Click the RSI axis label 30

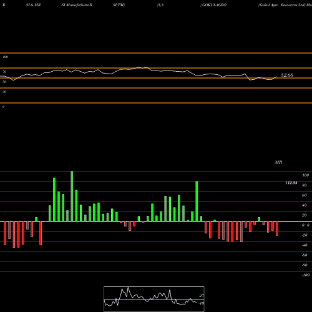(x=4, y=92)
